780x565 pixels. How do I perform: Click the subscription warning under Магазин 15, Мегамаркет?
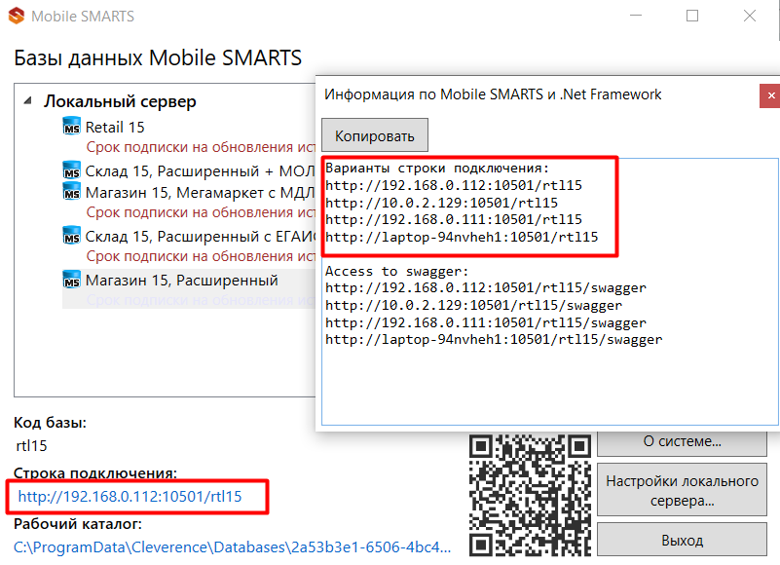click(201, 212)
